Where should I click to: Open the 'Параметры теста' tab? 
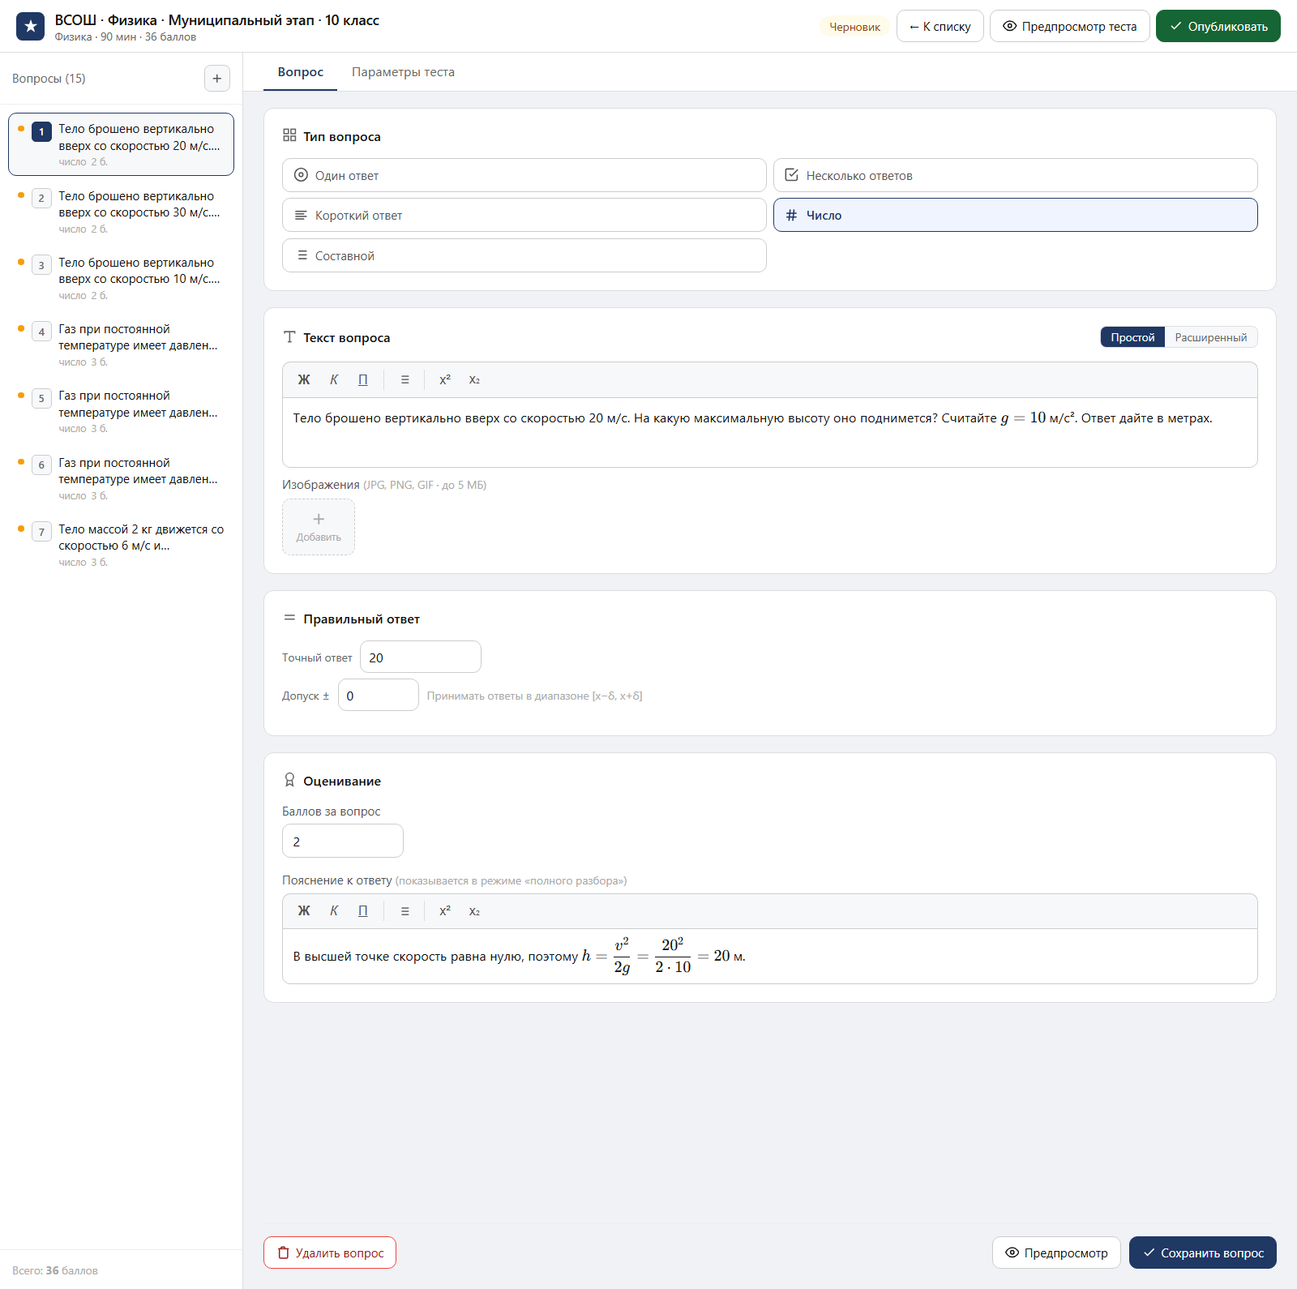tap(403, 72)
